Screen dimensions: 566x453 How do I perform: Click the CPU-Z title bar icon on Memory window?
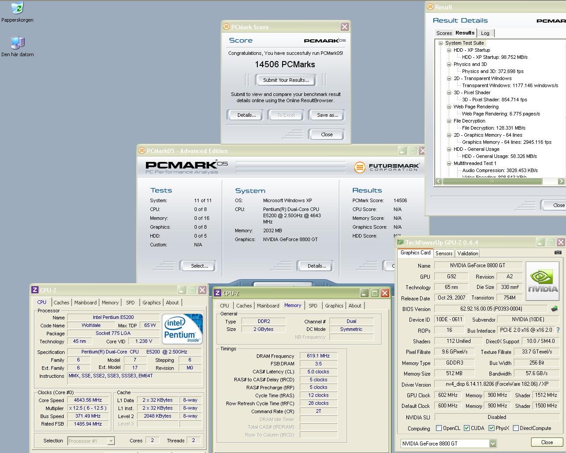pyautogui.click(x=218, y=293)
